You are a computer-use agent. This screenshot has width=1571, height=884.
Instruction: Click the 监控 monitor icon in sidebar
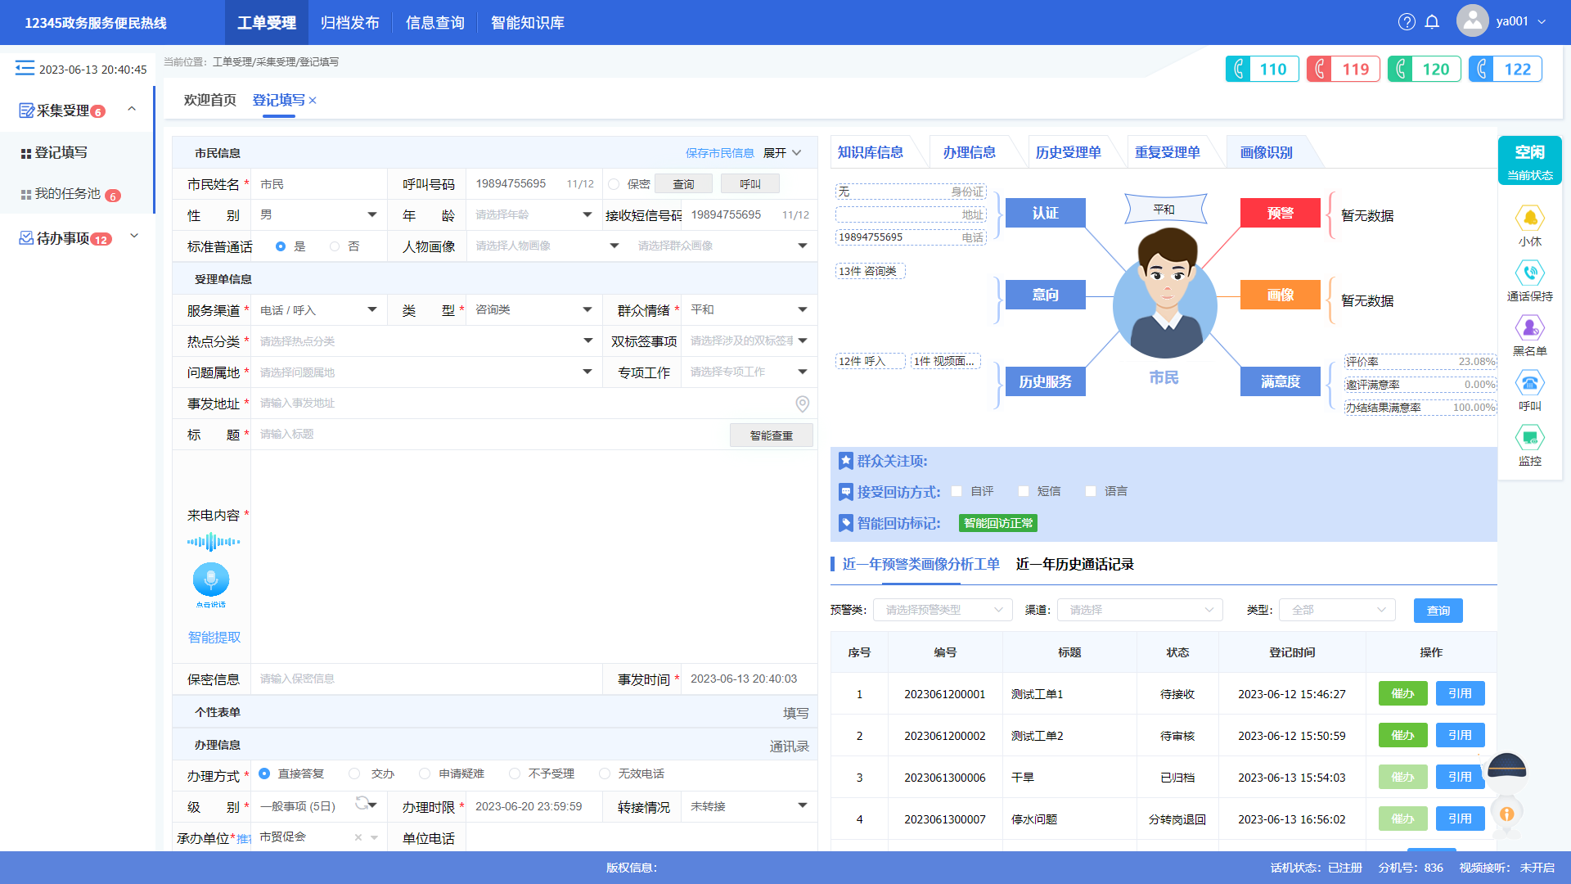click(1529, 438)
